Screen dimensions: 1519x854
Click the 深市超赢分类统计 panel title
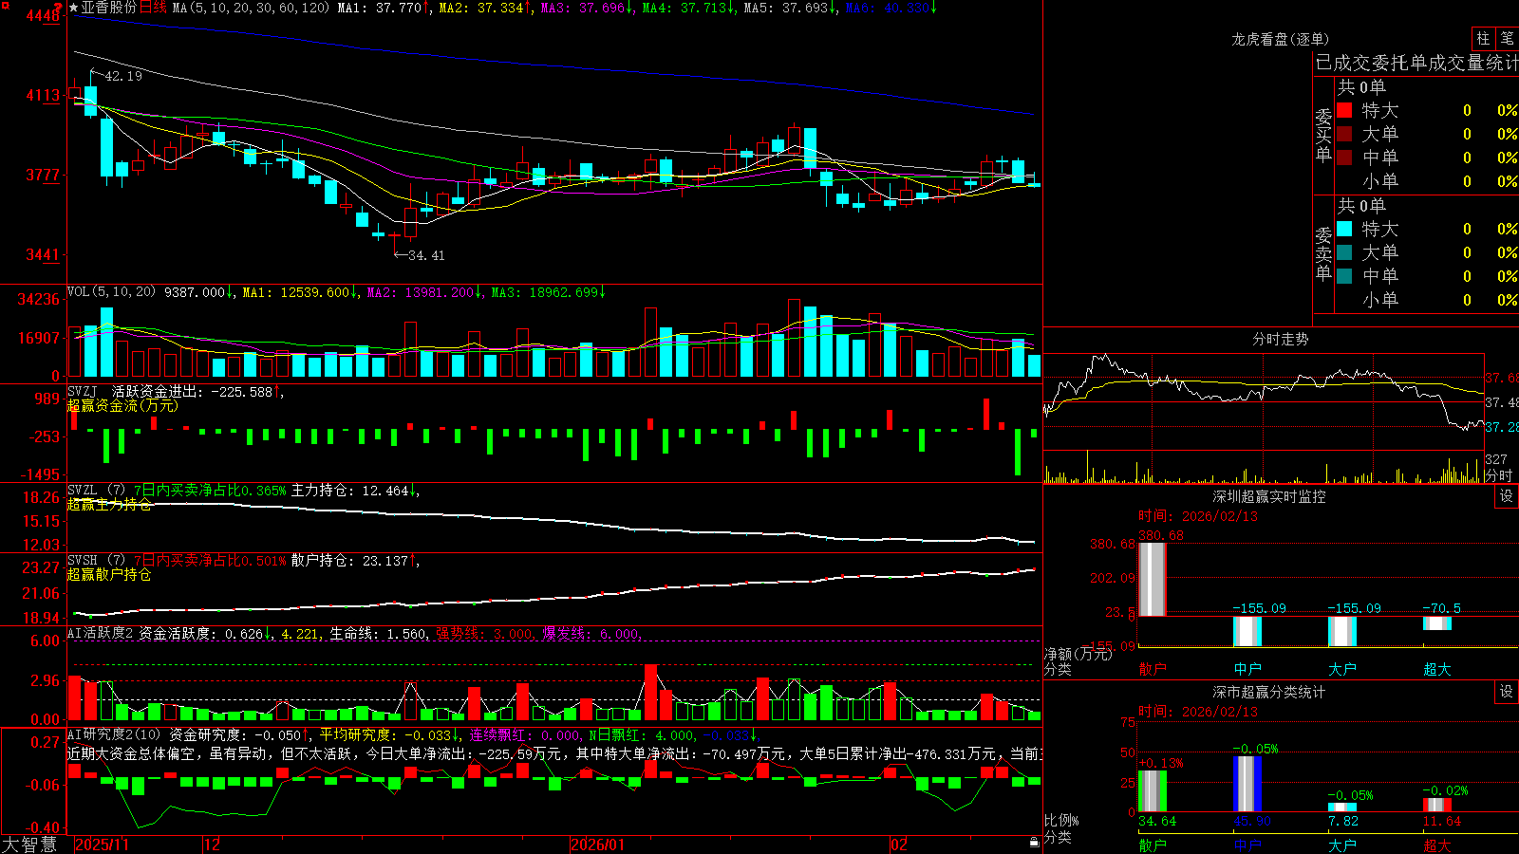[x=1268, y=692]
